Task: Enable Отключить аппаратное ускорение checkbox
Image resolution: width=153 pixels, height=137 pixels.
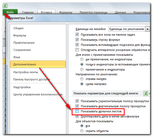Action: (x=77, y=50)
